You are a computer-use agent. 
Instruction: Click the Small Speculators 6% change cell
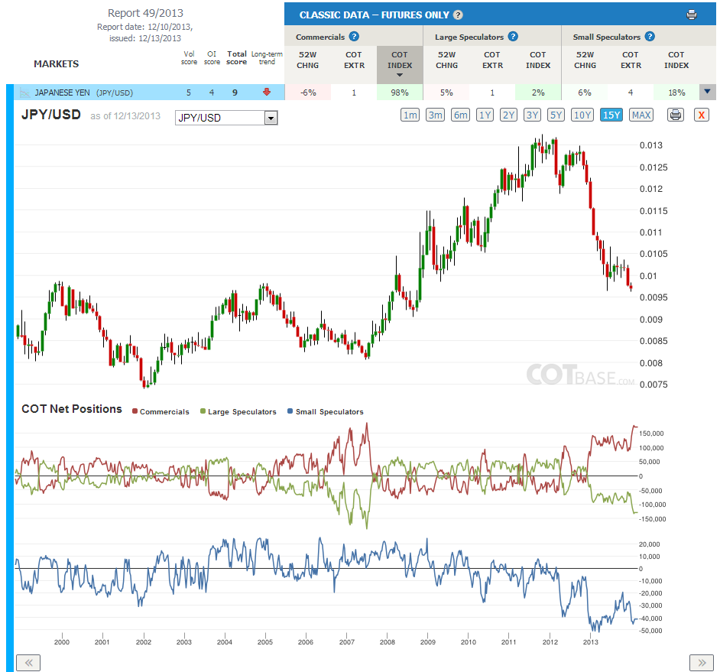(x=585, y=93)
